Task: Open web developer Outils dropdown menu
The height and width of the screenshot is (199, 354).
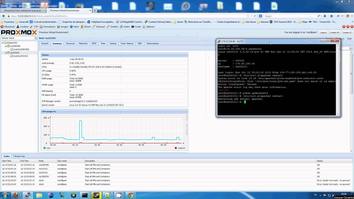Action: point(125,27)
